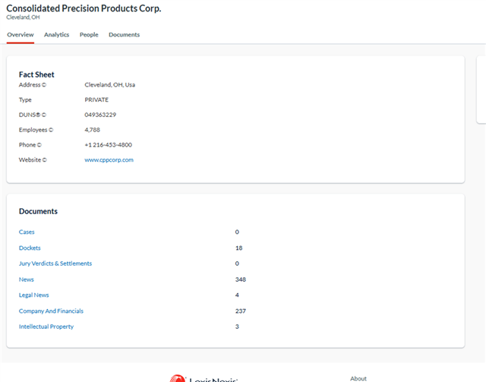Switch to the Overview tab
The image size is (486, 382).
pyautogui.click(x=20, y=35)
